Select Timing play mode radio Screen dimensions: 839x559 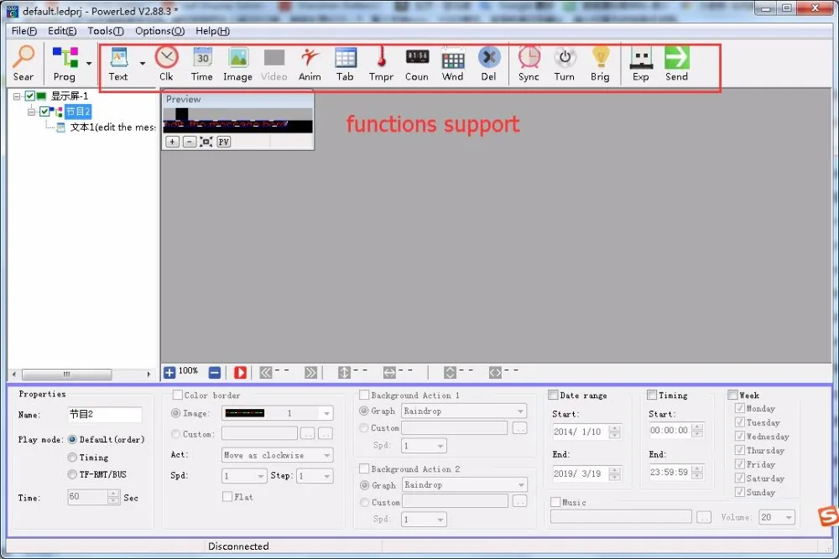point(72,458)
